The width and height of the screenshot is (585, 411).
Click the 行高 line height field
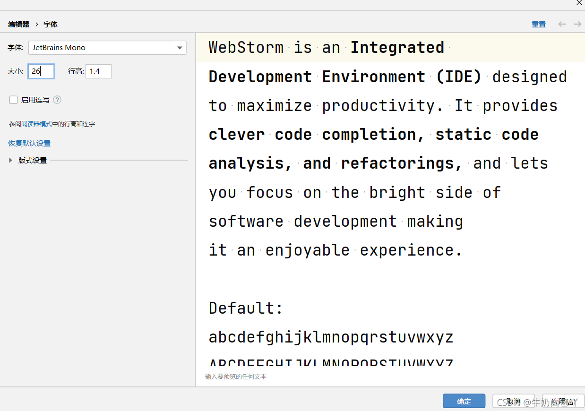coord(98,71)
